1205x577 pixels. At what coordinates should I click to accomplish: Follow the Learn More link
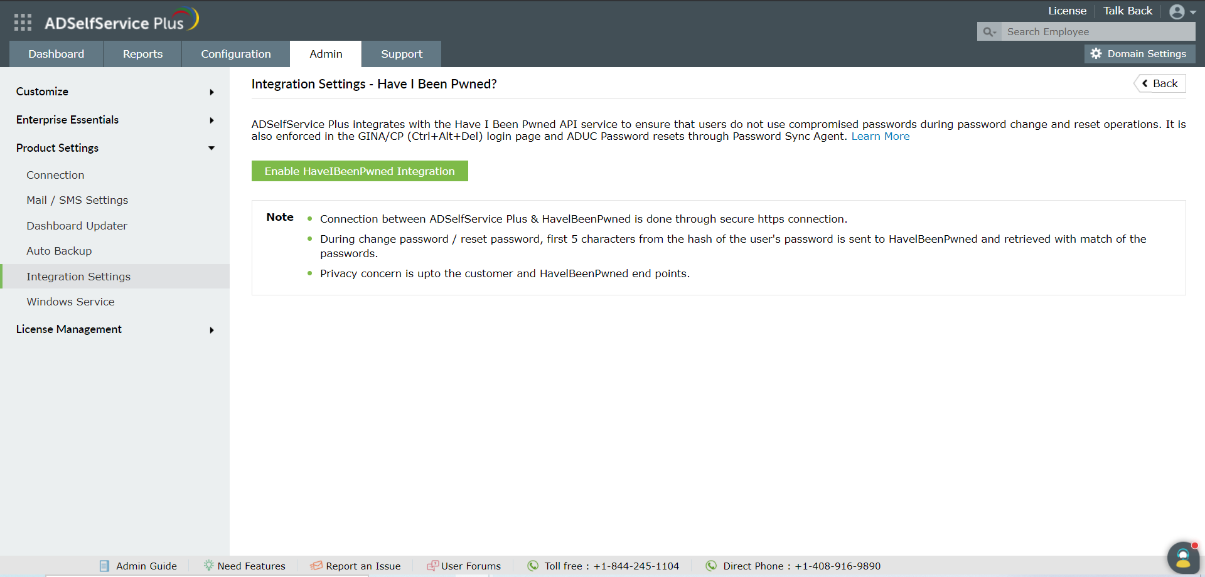tap(880, 136)
